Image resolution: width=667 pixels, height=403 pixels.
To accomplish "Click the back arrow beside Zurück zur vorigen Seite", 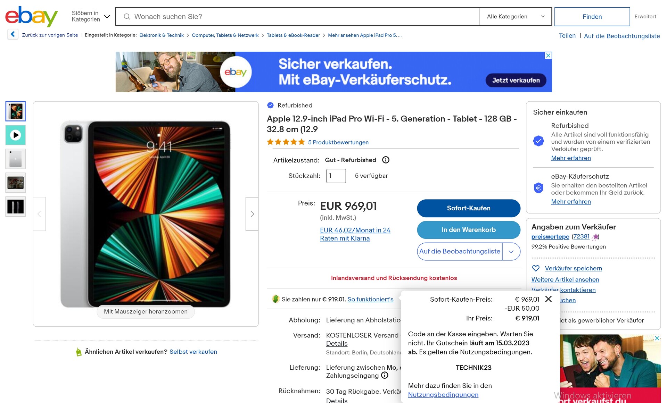I will (x=13, y=34).
